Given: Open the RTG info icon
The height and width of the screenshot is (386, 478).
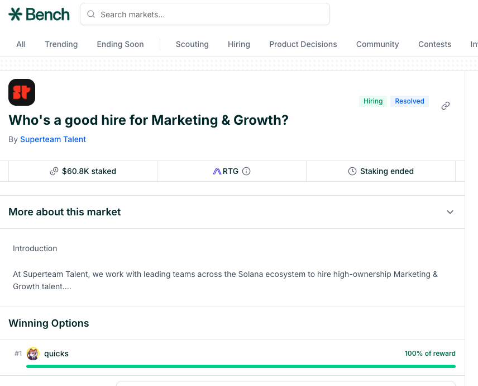Looking at the screenshot, I should pos(246,171).
